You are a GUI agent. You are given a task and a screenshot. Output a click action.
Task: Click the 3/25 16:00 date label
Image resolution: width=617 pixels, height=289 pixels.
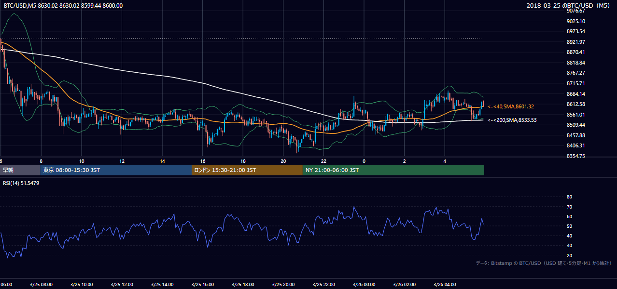pyautogui.click(x=203, y=285)
